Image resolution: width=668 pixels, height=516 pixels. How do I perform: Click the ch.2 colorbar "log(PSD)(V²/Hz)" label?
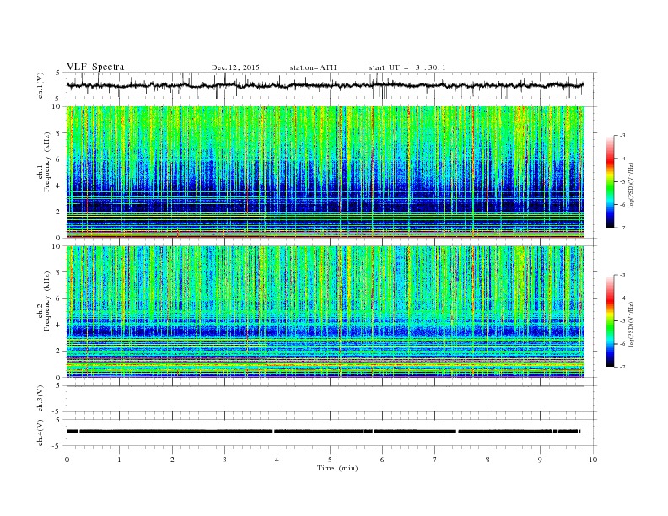[631, 324]
